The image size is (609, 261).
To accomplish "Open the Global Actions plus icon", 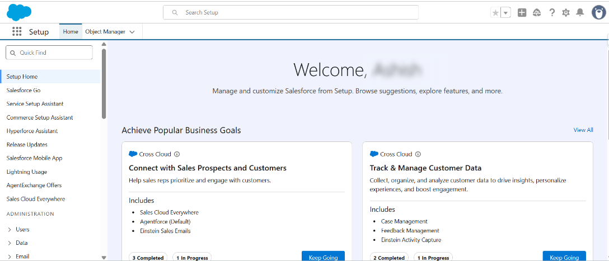I will 522,13.
